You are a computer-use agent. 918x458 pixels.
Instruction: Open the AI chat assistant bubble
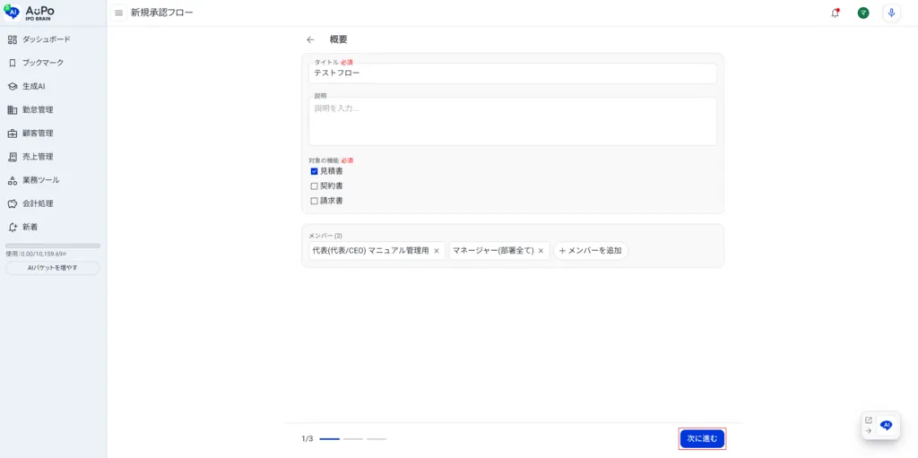point(887,425)
